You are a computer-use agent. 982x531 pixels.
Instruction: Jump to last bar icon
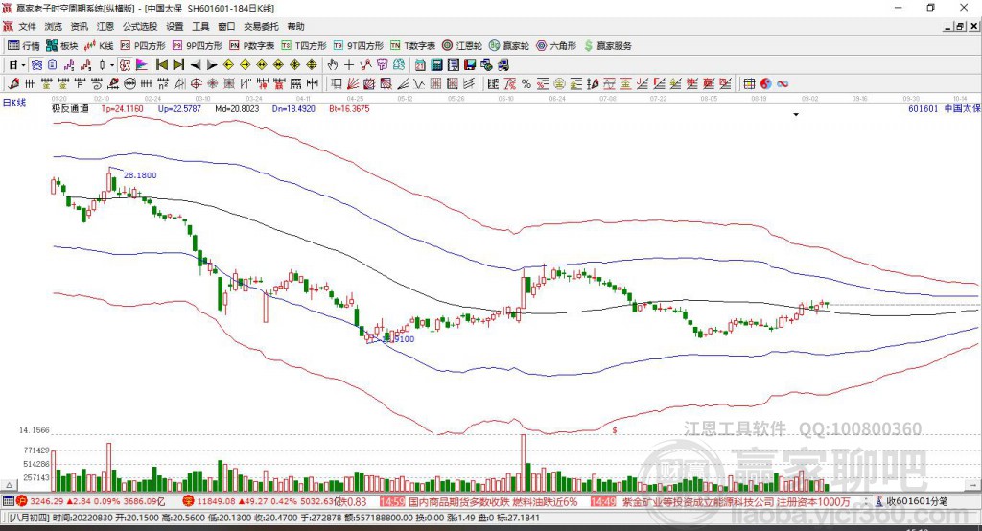click(x=178, y=65)
